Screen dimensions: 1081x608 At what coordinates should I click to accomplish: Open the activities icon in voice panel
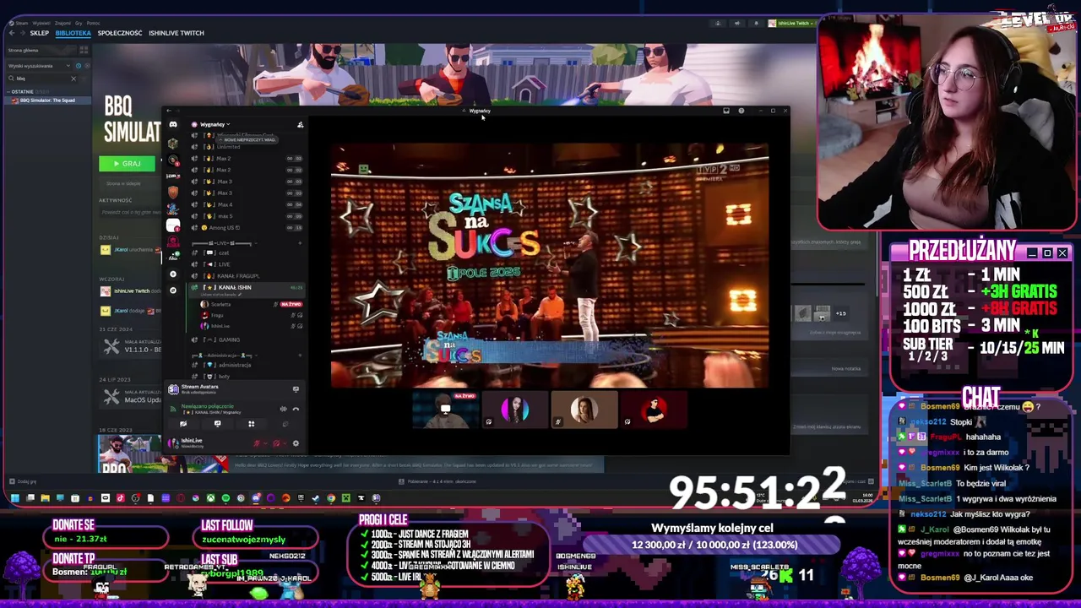pyautogui.click(x=251, y=424)
